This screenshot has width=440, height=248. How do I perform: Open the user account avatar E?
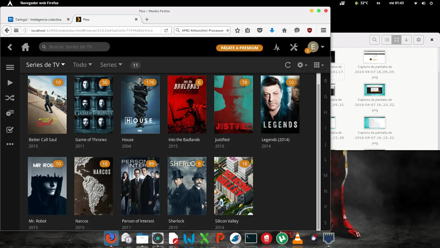click(313, 47)
